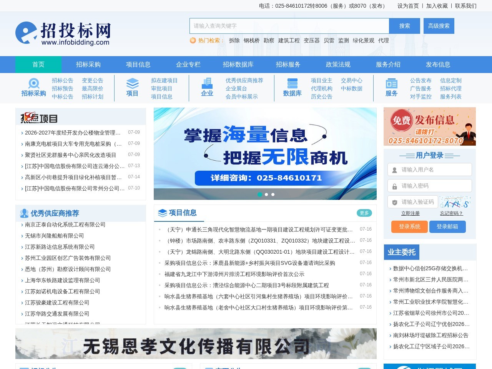Click the lock icon in password field
The height and width of the screenshot is (369, 492).
[x=394, y=186]
